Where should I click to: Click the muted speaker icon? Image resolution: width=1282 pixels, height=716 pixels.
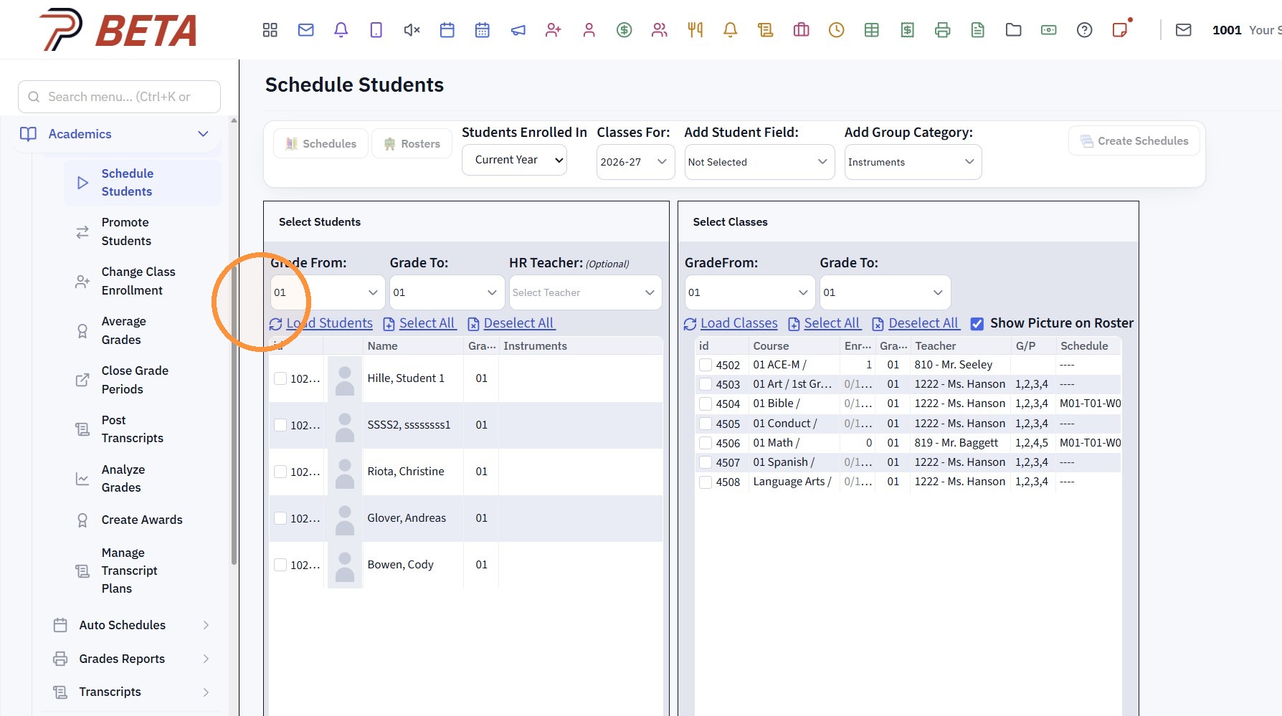(x=412, y=30)
